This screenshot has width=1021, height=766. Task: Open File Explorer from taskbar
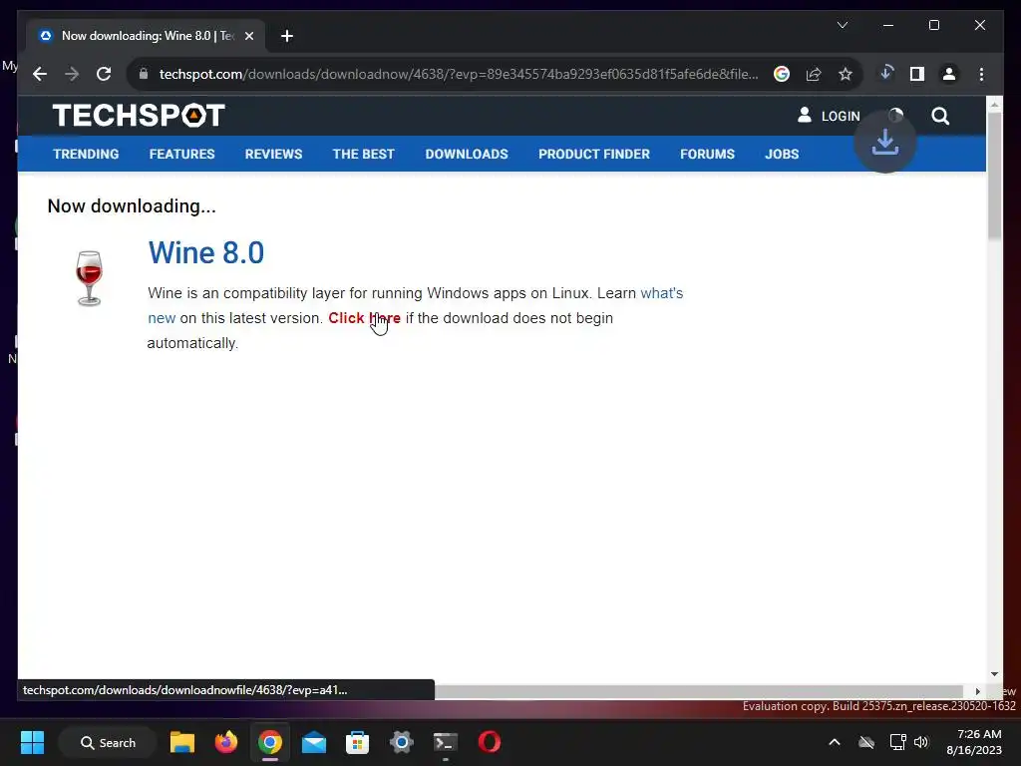(182, 742)
